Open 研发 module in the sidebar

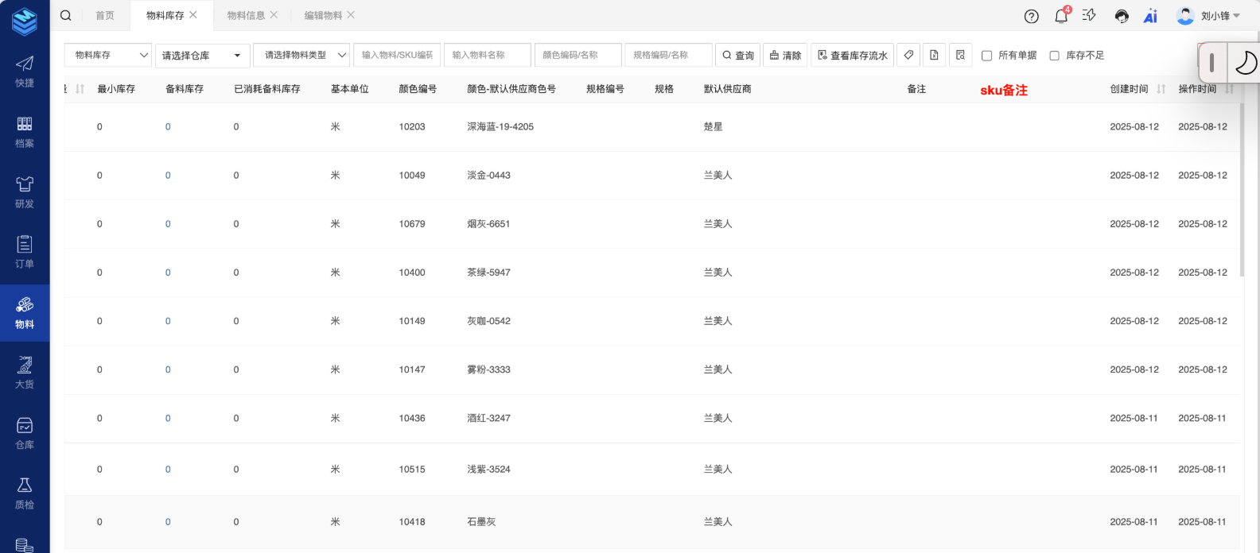click(x=25, y=192)
